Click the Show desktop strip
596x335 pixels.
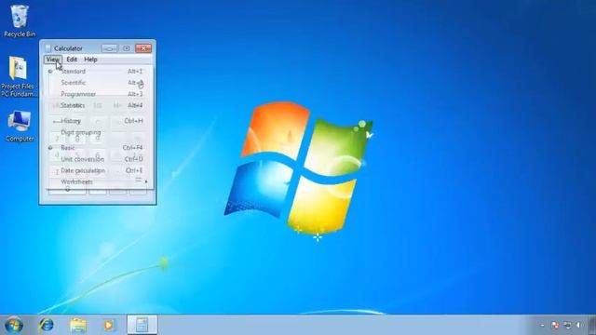(591, 325)
